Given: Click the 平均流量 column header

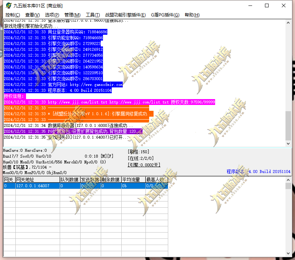Looking at the screenshot, I should pyautogui.click(x=134, y=180).
